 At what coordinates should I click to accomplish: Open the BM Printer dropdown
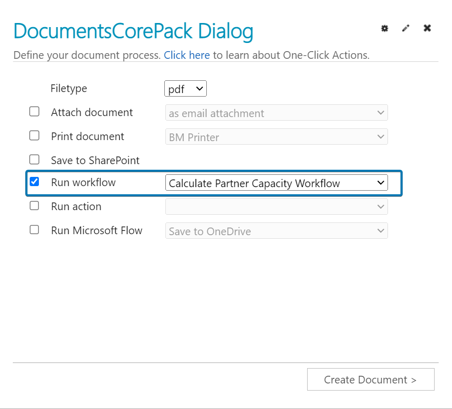click(x=276, y=137)
